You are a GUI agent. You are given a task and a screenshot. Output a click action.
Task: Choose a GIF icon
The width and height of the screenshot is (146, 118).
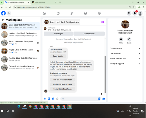[57, 99]
